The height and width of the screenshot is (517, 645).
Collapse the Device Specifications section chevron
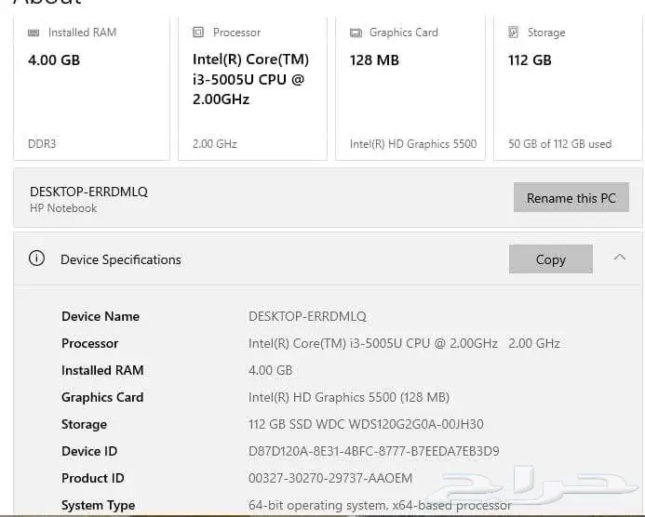pos(620,258)
